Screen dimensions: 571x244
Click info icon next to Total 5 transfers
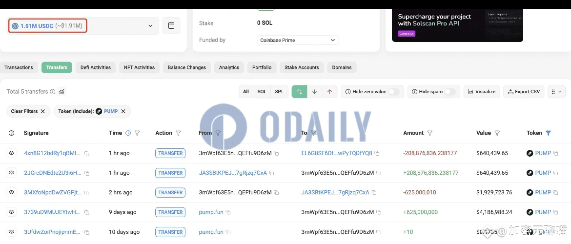pos(52,92)
